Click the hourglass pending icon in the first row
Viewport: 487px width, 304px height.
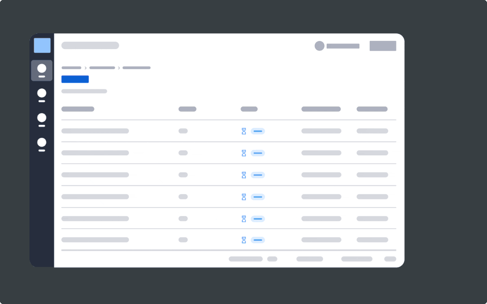click(x=243, y=131)
